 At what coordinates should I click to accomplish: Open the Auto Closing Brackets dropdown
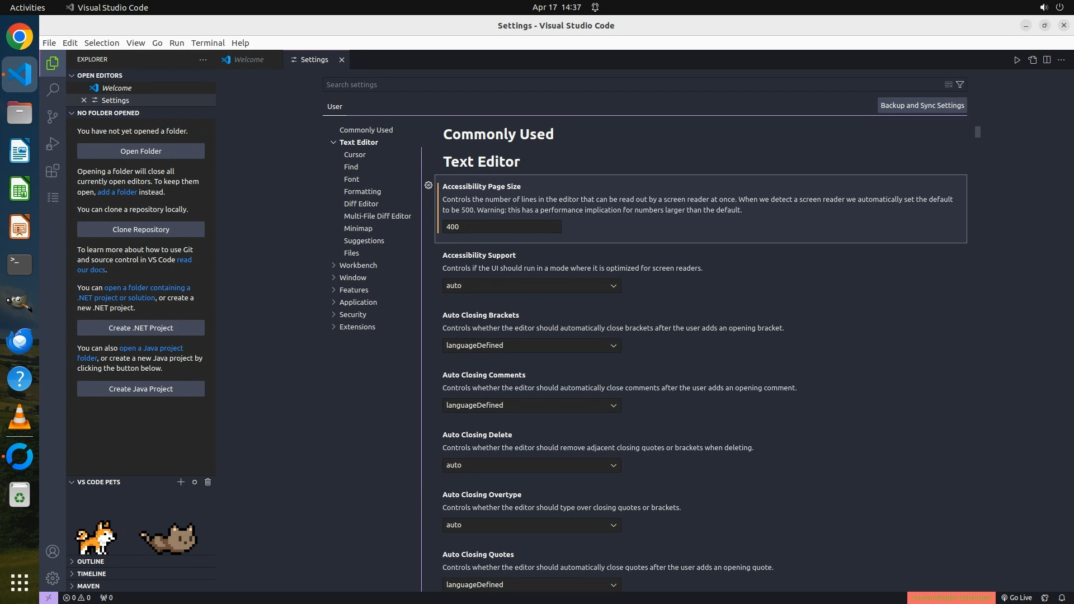coord(531,346)
